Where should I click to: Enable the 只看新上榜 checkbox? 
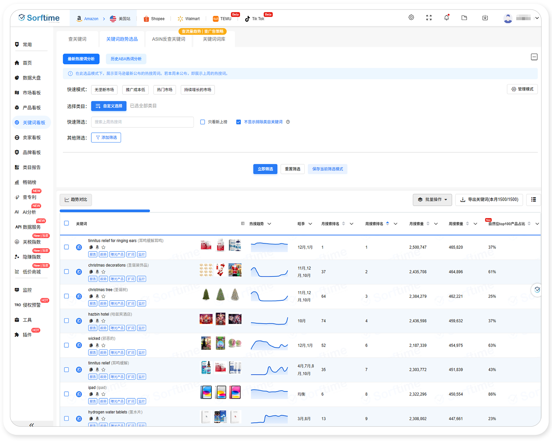click(x=202, y=122)
